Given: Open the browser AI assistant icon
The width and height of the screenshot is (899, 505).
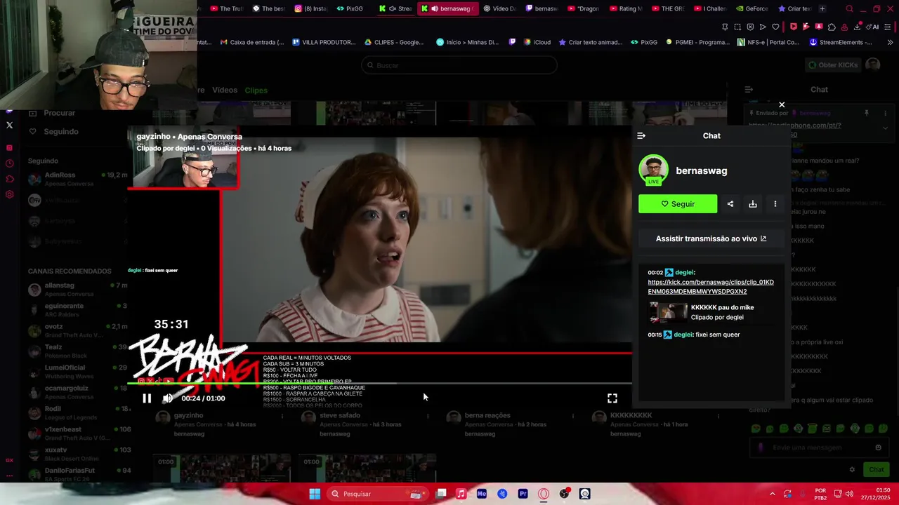Looking at the screenshot, I should pos(874,27).
